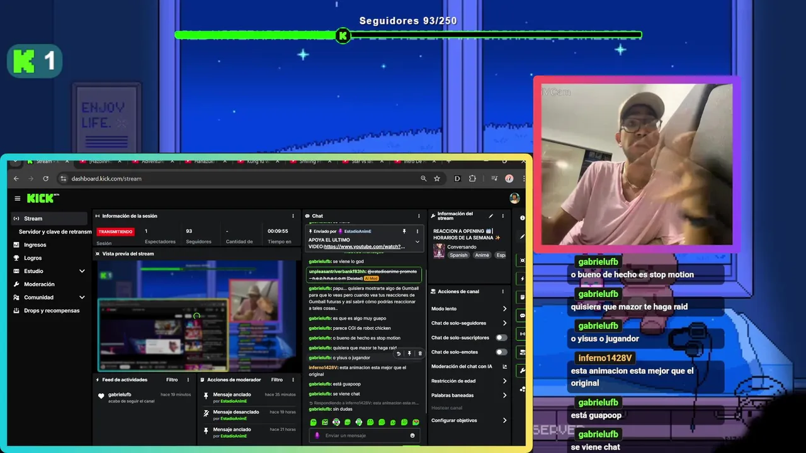Open Modo lento settings arrow
Image resolution: width=806 pixels, height=453 pixels.
tap(504, 308)
